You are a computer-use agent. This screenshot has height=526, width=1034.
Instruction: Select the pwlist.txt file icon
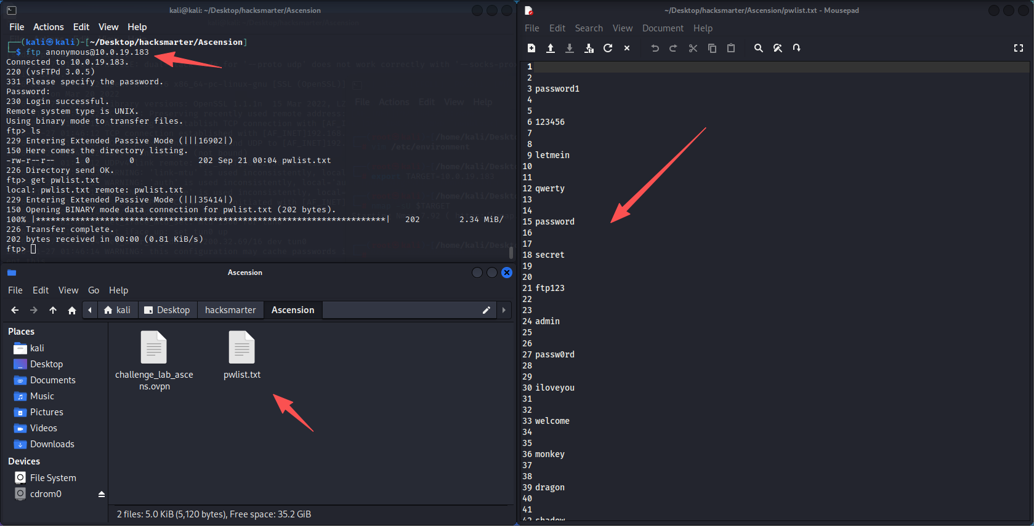pyautogui.click(x=241, y=348)
